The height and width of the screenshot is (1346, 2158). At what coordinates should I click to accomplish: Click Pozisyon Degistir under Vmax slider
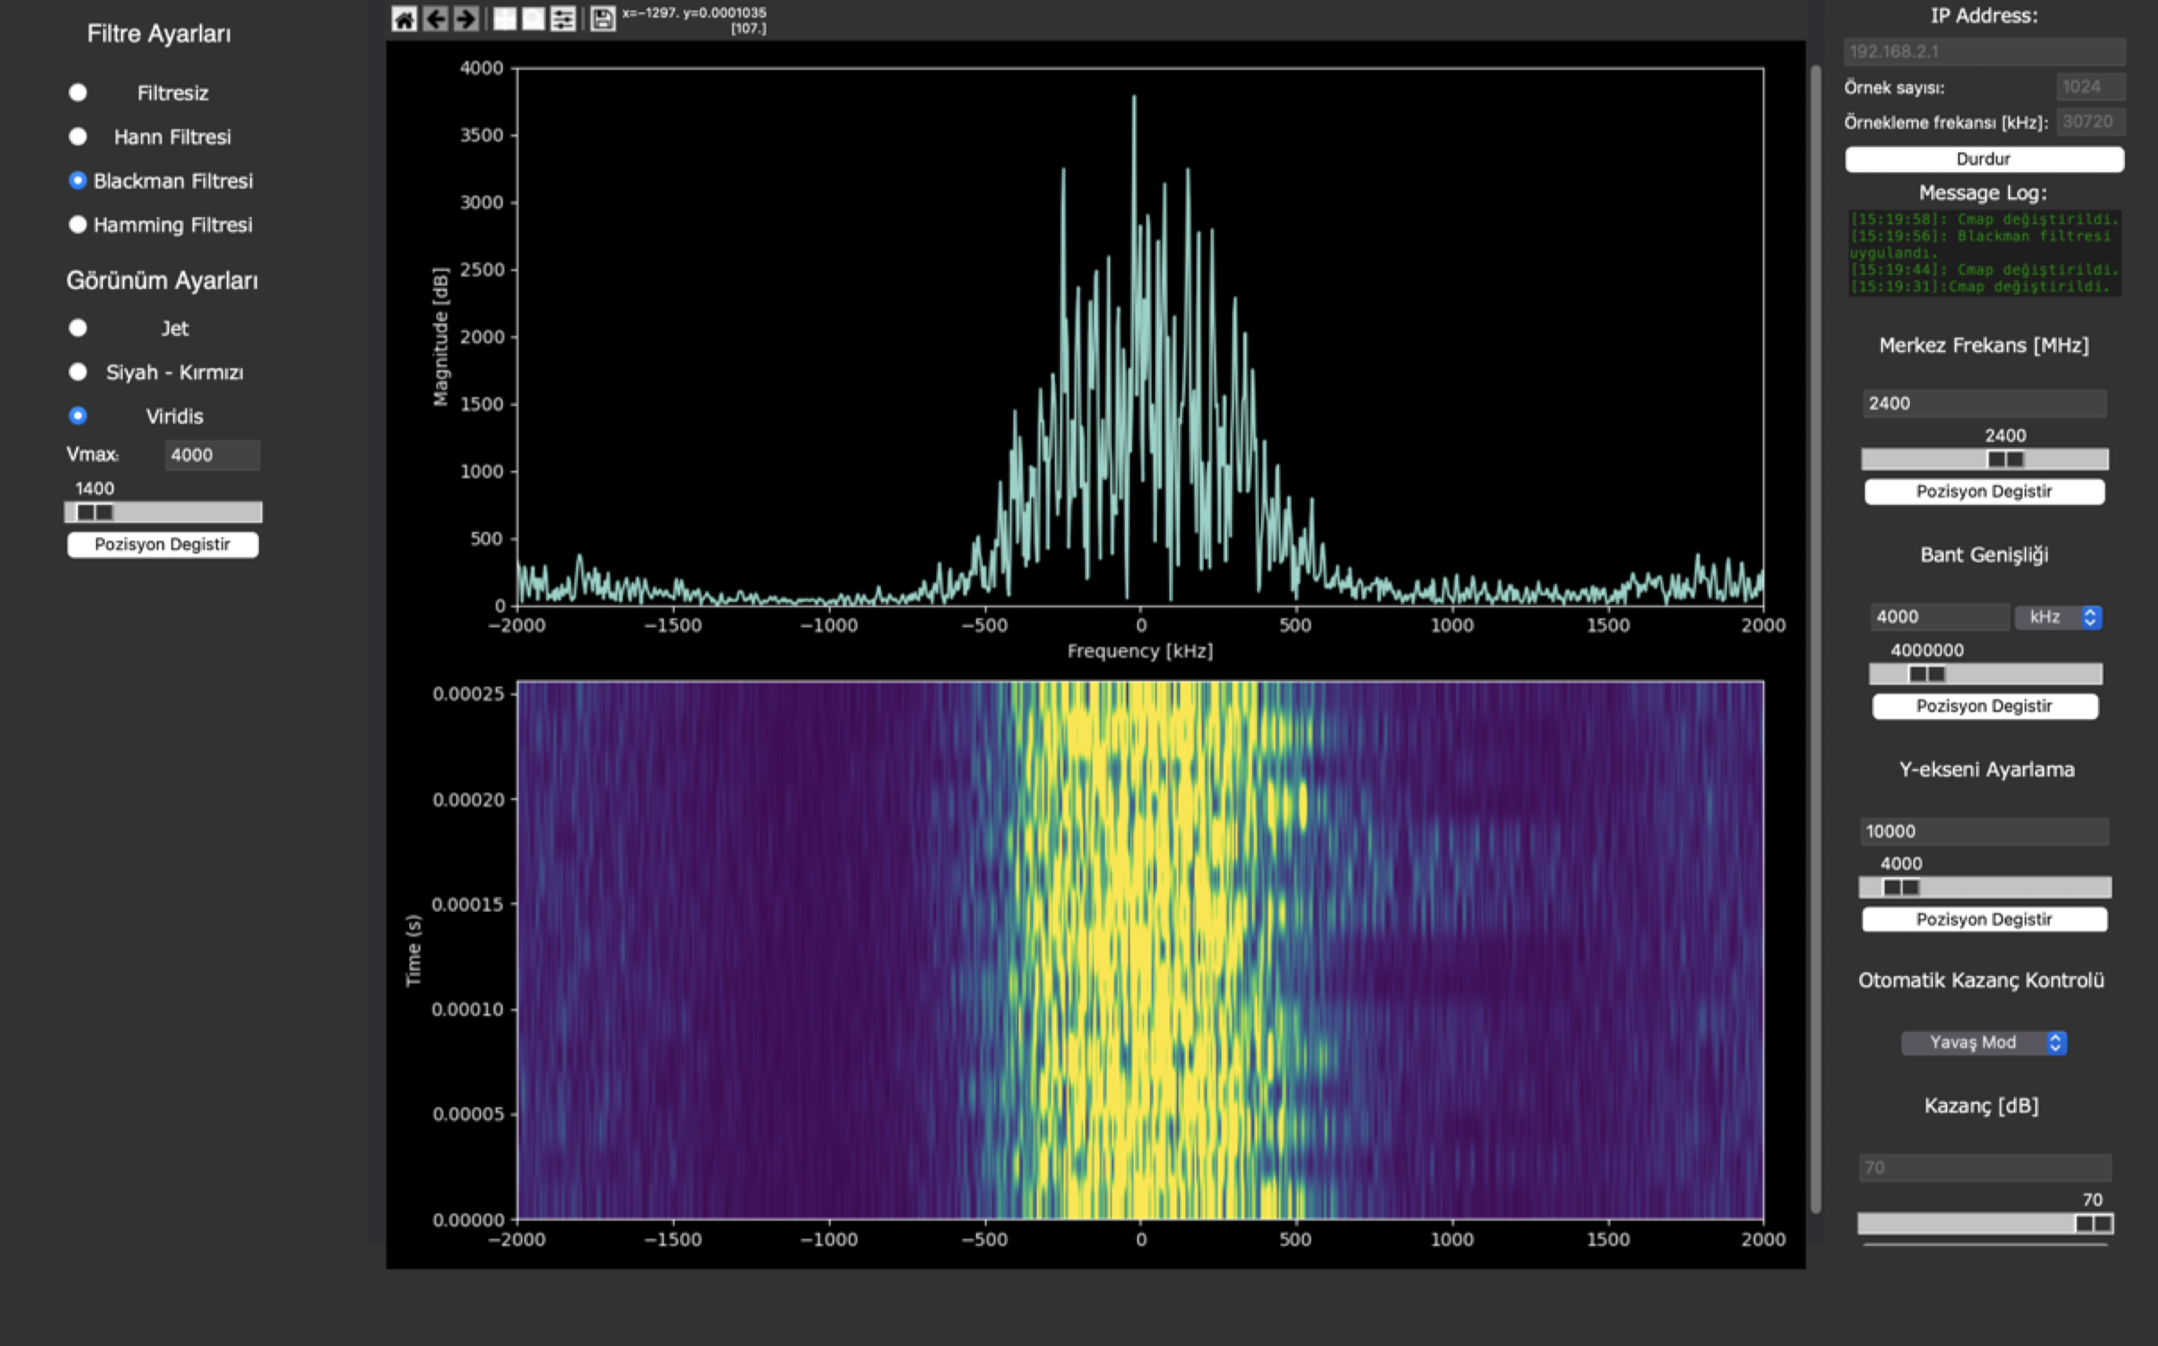click(163, 545)
